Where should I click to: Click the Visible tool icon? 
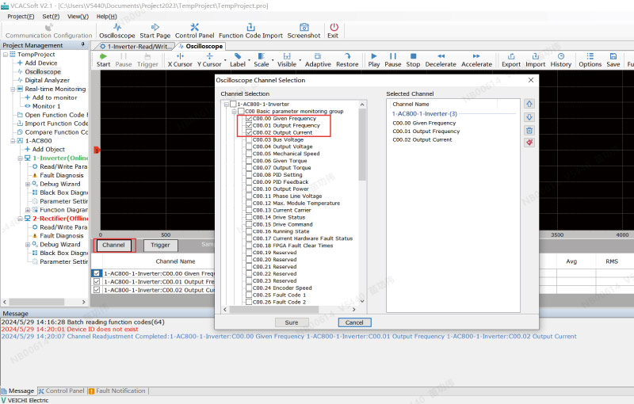click(287, 56)
